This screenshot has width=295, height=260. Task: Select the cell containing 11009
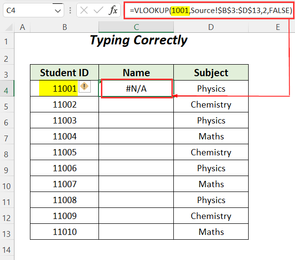click(64, 216)
